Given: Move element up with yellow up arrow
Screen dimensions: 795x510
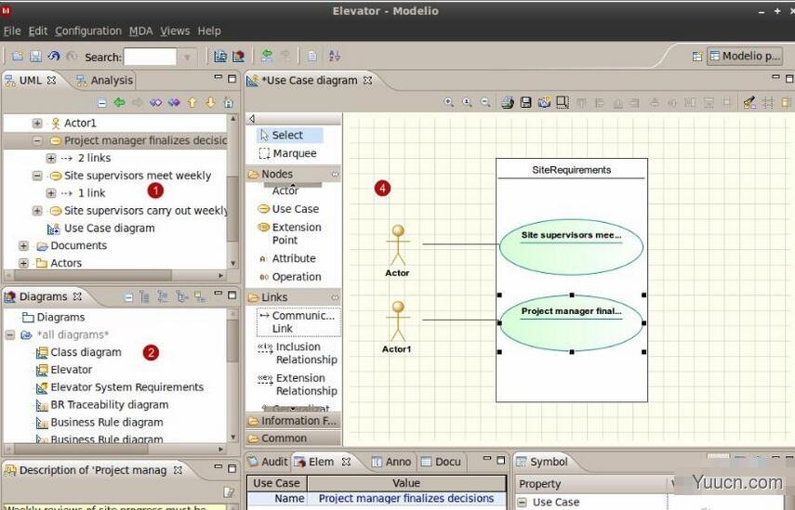Looking at the screenshot, I should [192, 103].
